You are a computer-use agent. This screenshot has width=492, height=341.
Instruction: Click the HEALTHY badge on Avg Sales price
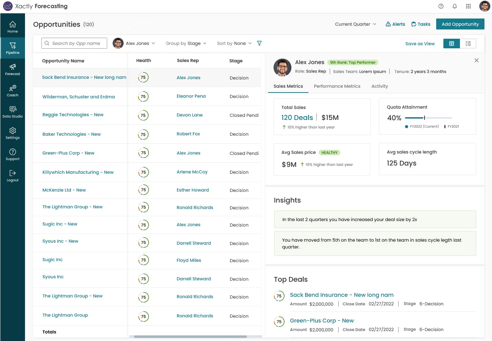coord(329,153)
